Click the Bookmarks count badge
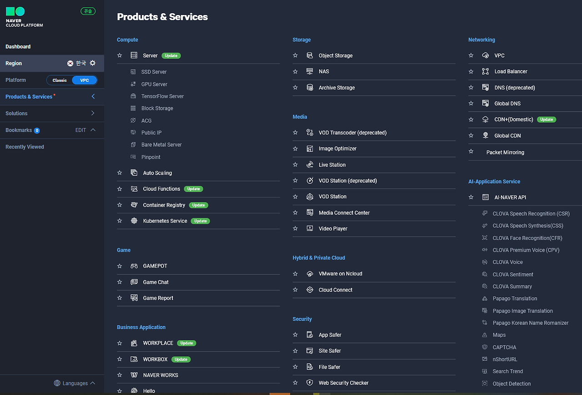 37,130
